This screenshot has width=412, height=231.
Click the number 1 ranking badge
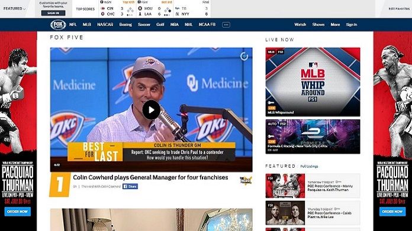pyautogui.click(x=60, y=184)
